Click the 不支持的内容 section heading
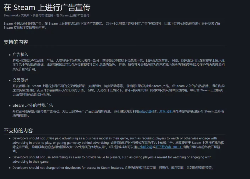 click(x=18, y=130)
